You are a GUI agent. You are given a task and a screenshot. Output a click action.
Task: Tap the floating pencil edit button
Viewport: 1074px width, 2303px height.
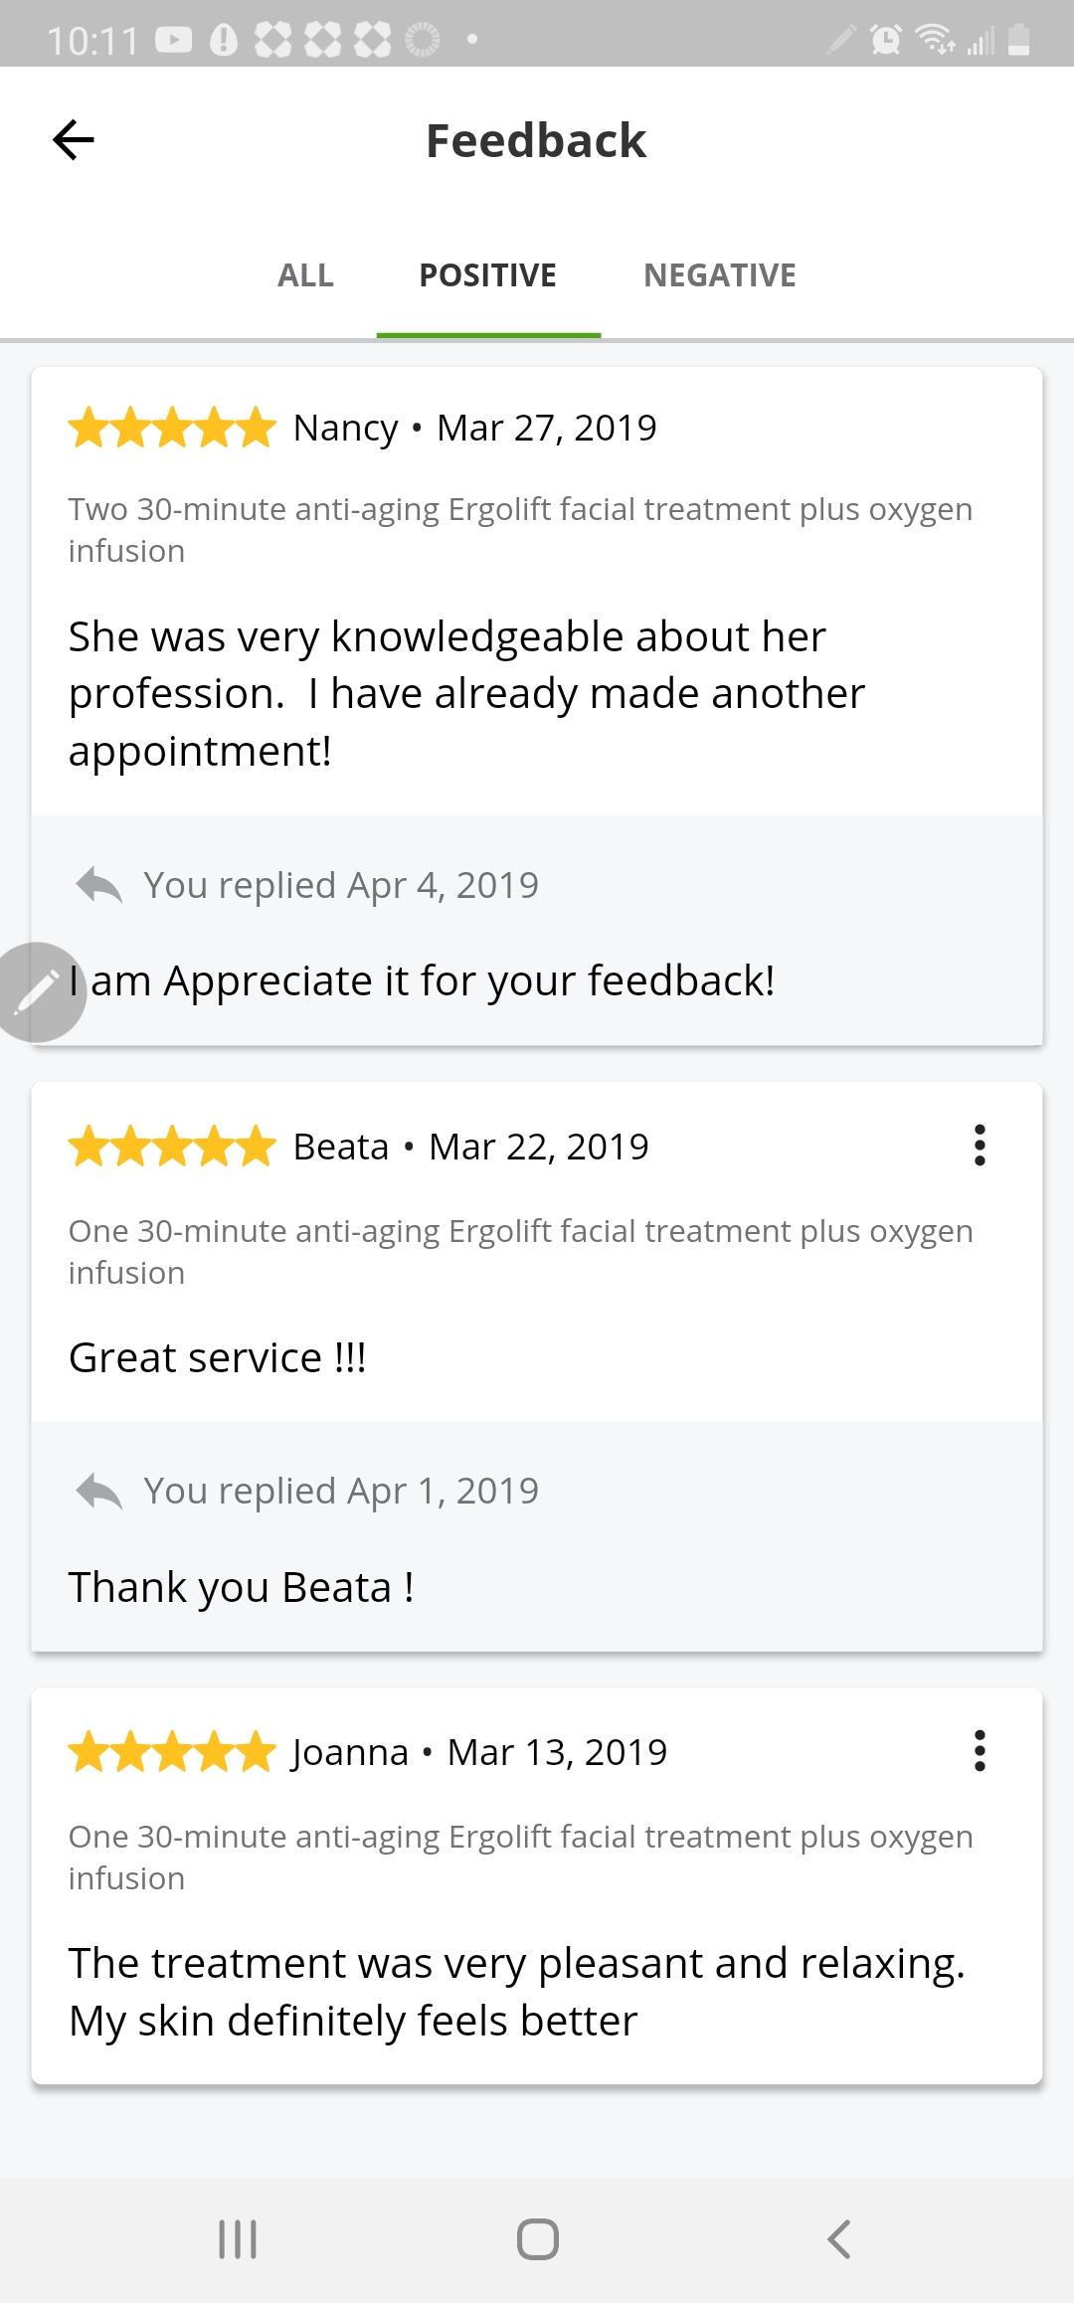click(38, 991)
